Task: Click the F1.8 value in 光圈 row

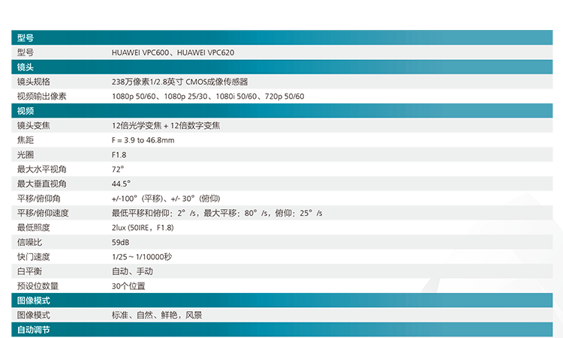Action: tap(120, 154)
